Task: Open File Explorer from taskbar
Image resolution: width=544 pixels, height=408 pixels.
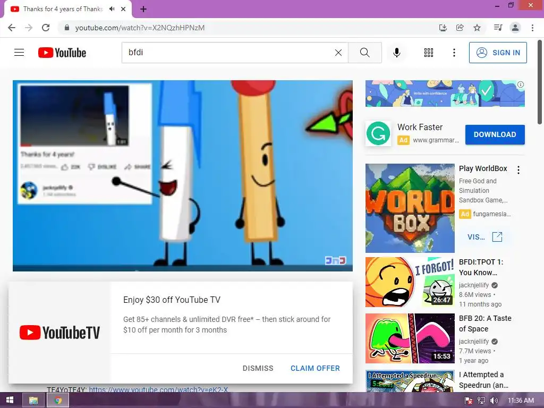Action: (x=33, y=401)
